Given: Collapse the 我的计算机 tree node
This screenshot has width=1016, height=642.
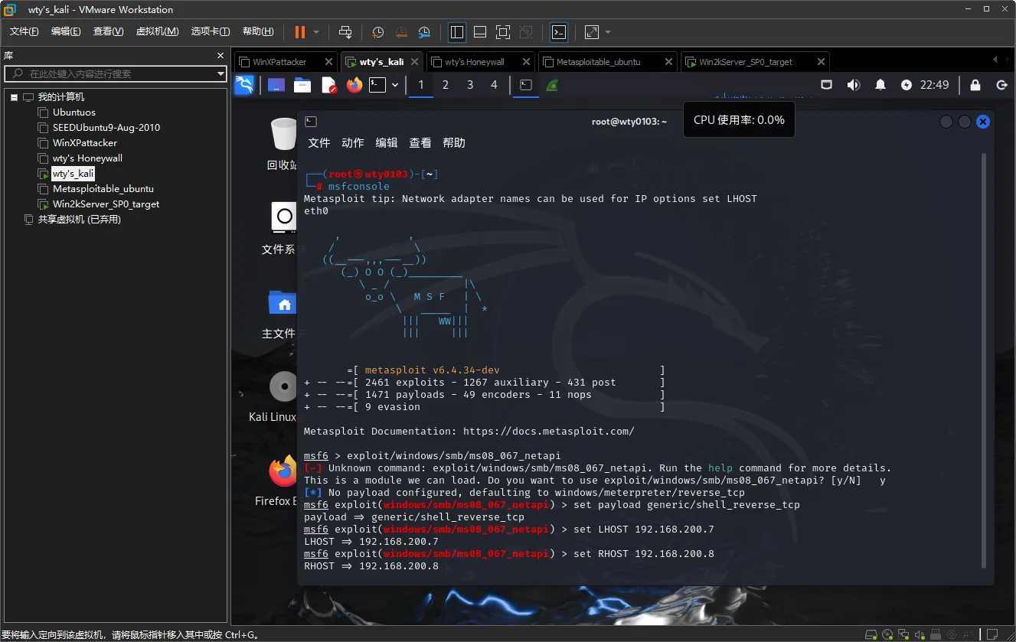Looking at the screenshot, I should [15, 97].
